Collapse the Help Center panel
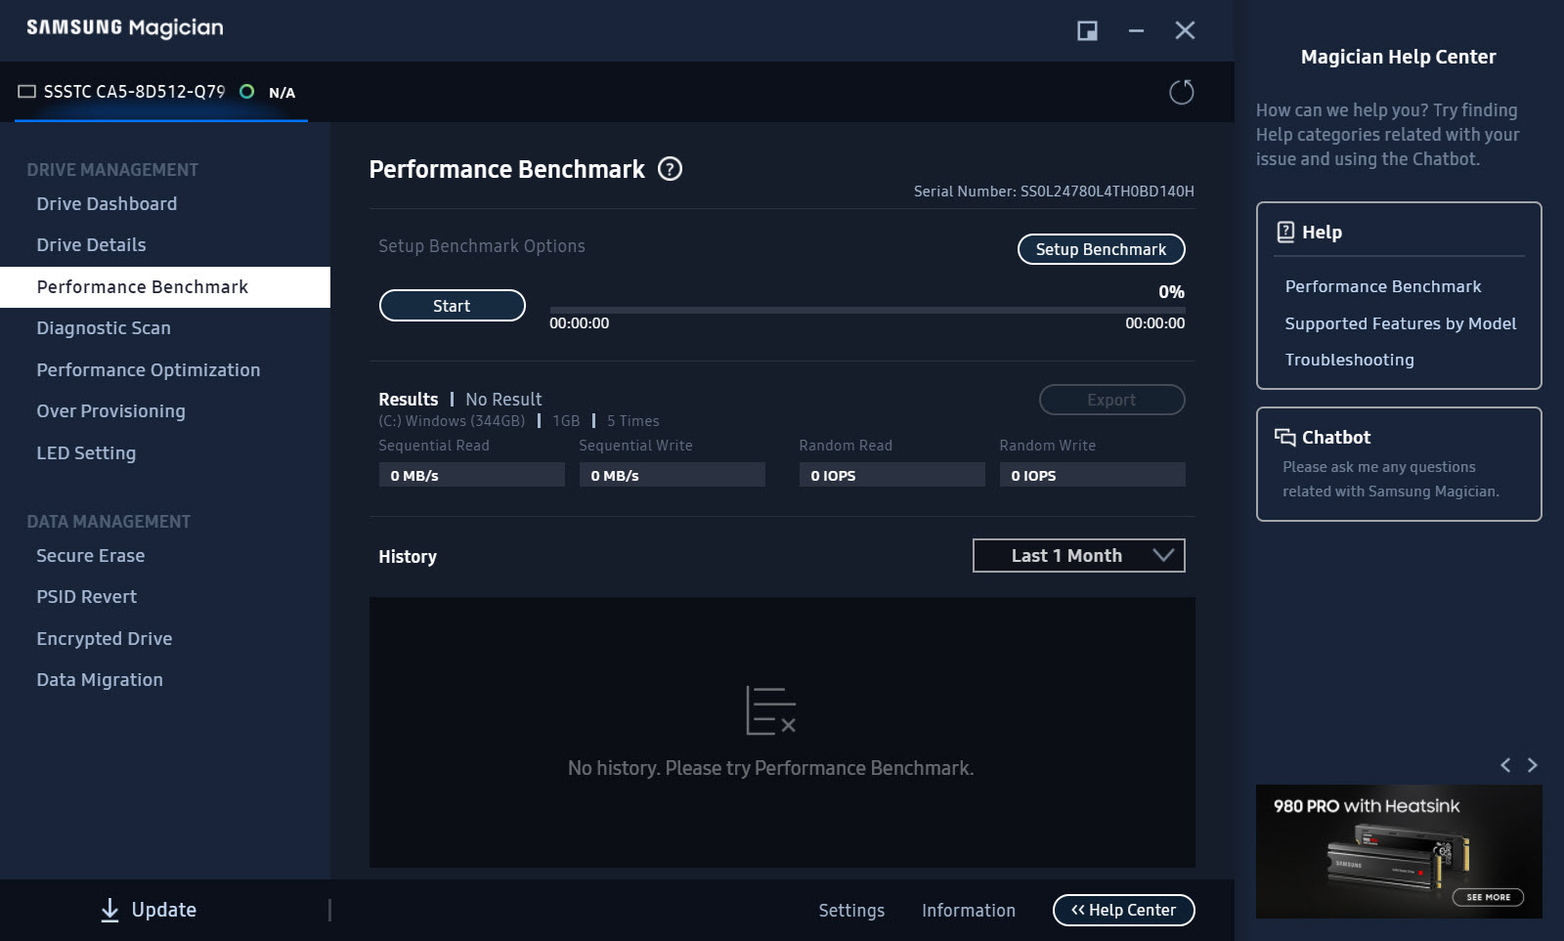 [x=1123, y=910]
